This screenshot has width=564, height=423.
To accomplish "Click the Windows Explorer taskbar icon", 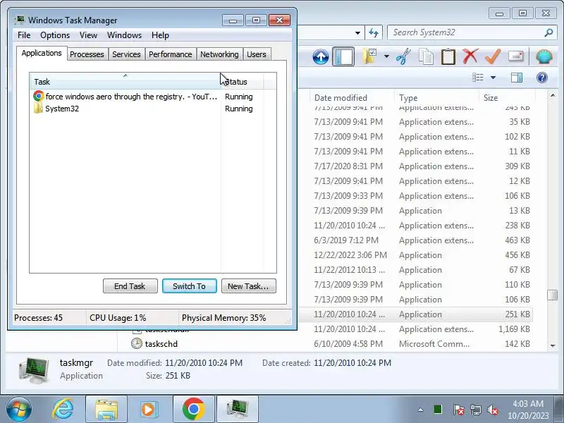I will 106,410.
